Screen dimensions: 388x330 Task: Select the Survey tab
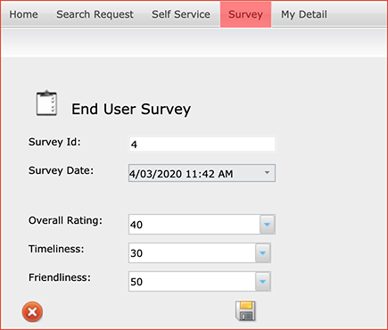click(245, 14)
